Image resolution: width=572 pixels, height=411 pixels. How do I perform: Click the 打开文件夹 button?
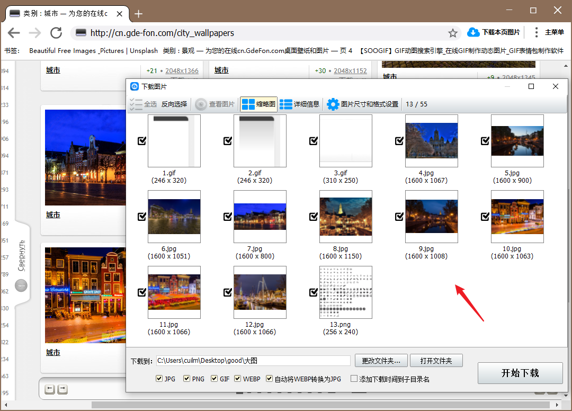(436, 361)
